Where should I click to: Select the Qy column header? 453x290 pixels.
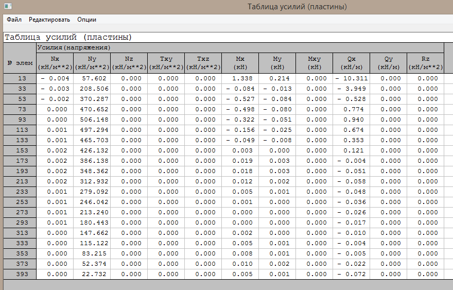tap(388, 63)
